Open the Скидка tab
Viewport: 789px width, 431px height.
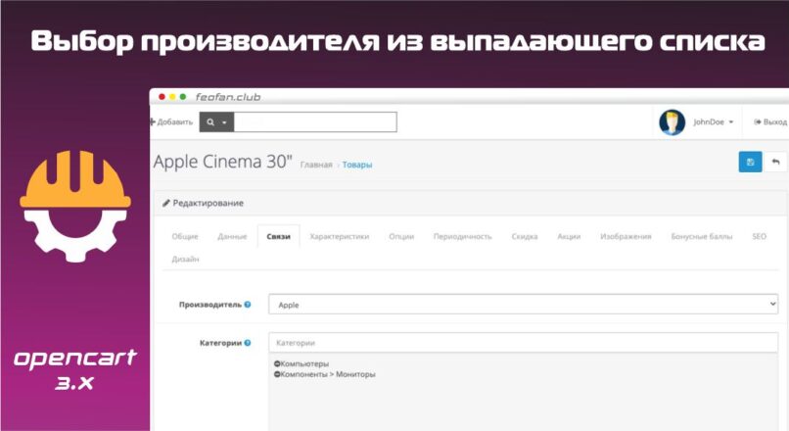coord(525,236)
